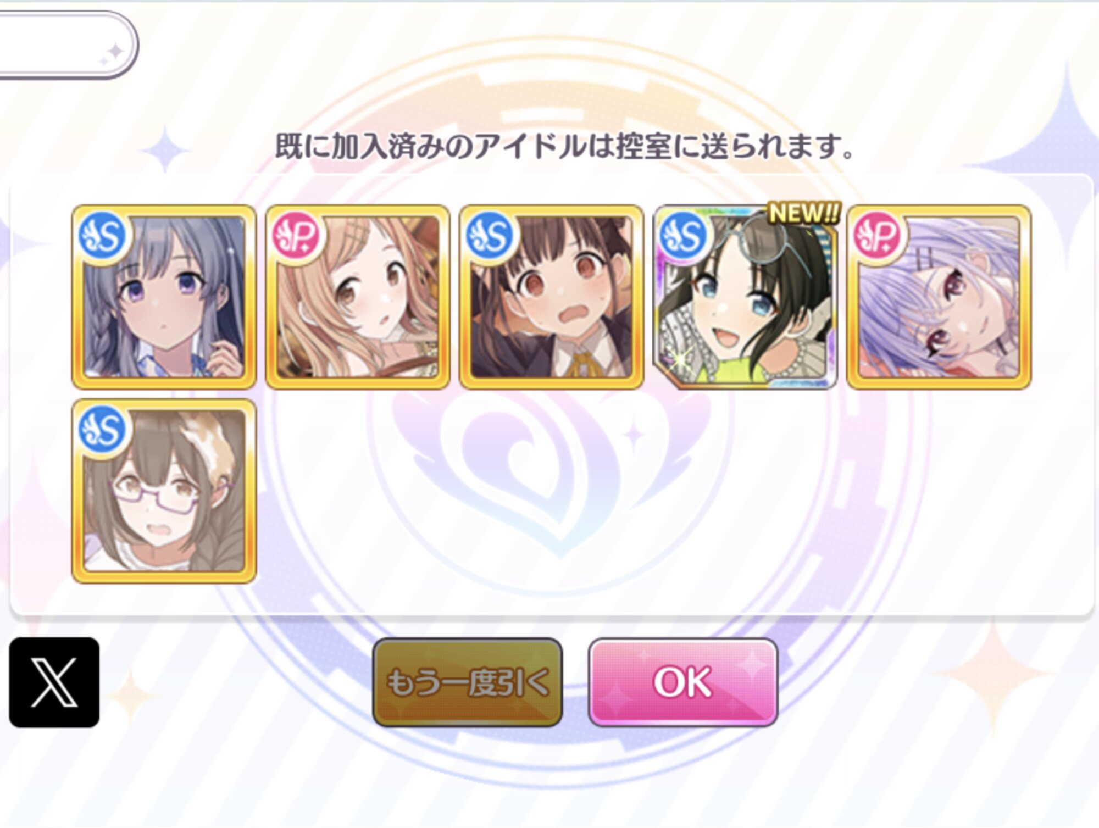Open the braided purple-haired idol card
Screen dimensions: 1099x828
tap(164, 297)
